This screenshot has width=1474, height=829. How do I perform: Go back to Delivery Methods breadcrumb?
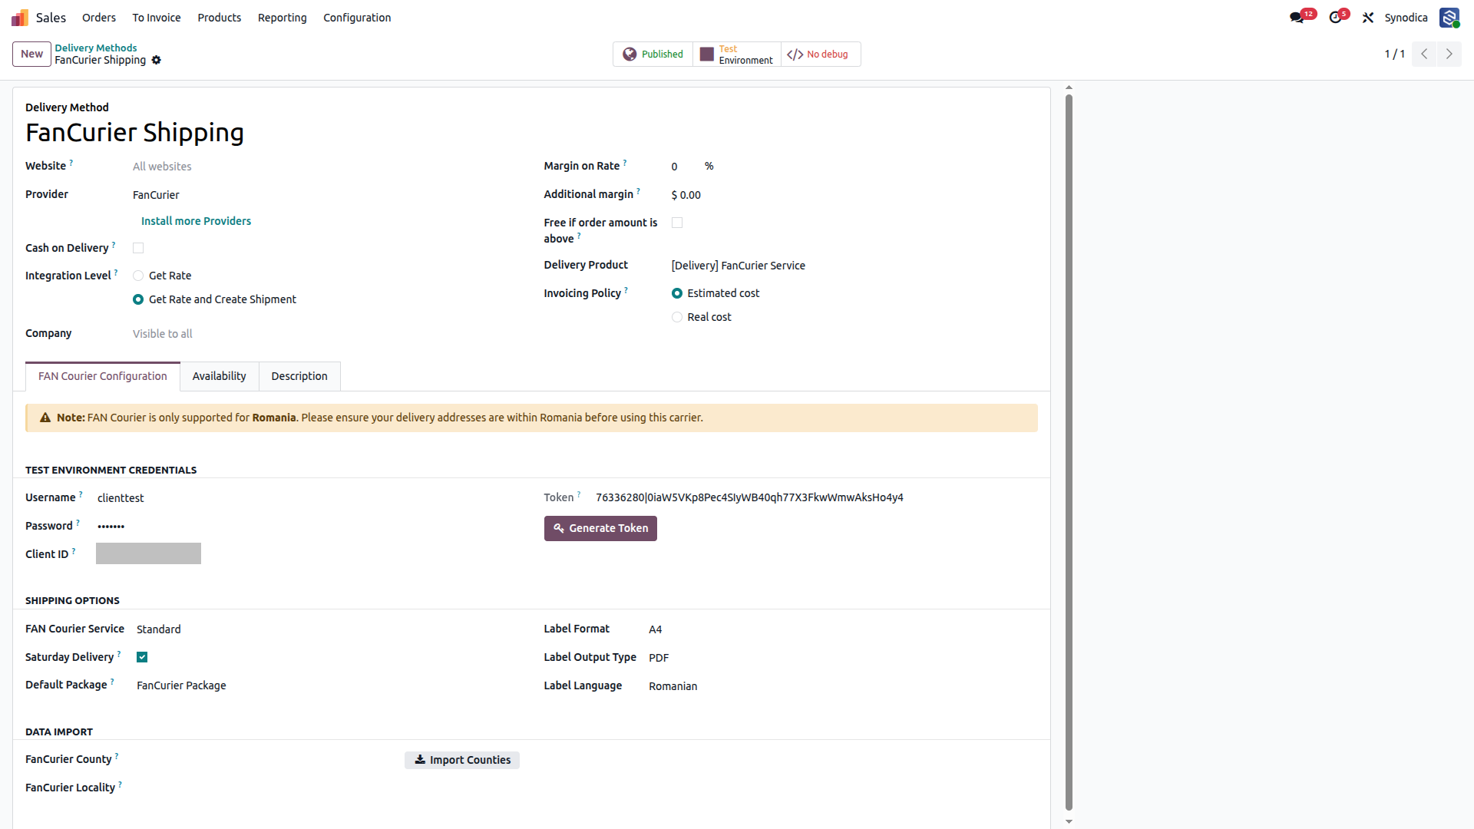pos(96,48)
